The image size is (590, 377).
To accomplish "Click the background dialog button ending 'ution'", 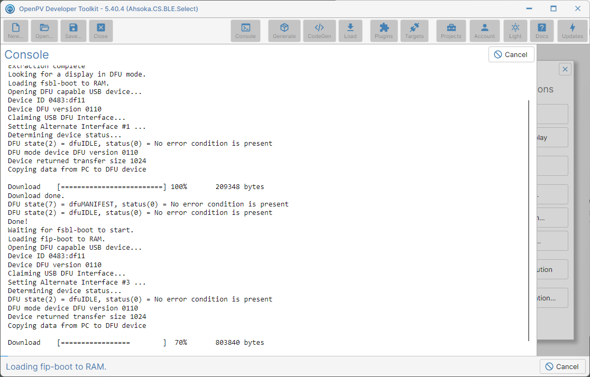I will pos(552,269).
